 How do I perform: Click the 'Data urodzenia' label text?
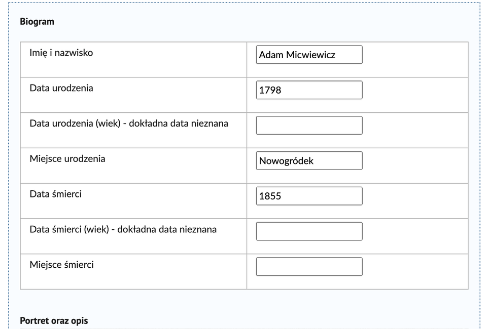coord(61,88)
